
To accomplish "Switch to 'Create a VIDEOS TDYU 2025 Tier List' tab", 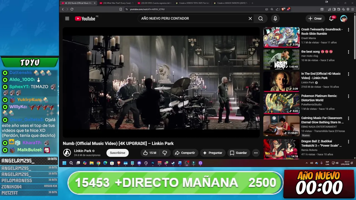I will (192, 3).
